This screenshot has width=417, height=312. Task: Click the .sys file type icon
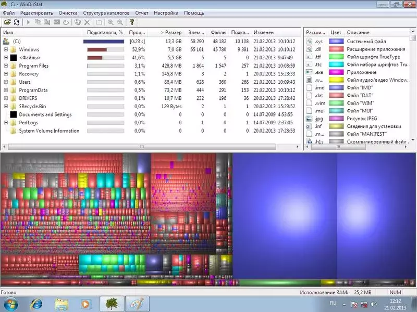[309, 41]
